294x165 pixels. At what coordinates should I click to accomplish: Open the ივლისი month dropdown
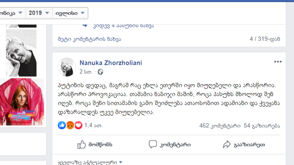click(70, 13)
